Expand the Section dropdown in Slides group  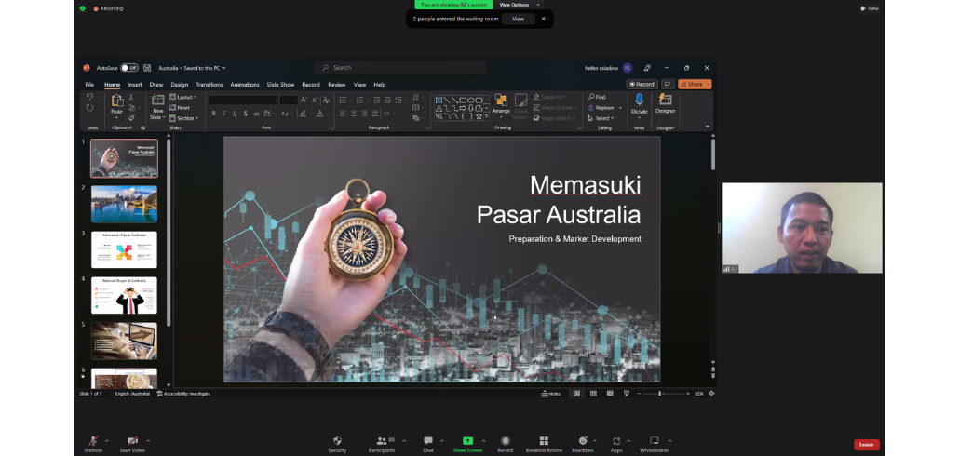click(x=185, y=118)
